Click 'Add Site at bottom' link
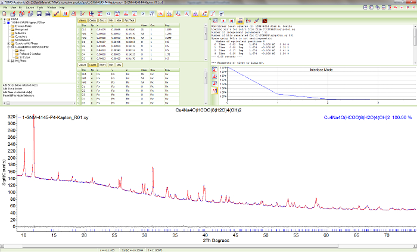Image resolution: width=417 pixels, height=252 pixels. tap(13, 88)
